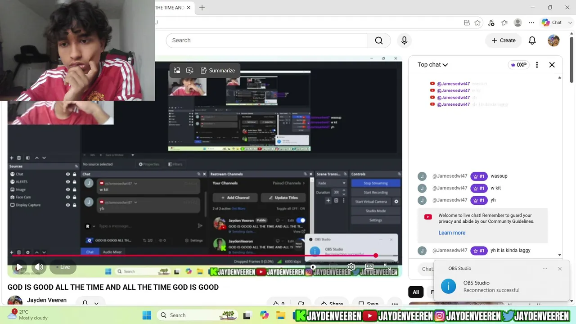Click the Live indicator in the player
576x324 pixels.
coord(63,267)
